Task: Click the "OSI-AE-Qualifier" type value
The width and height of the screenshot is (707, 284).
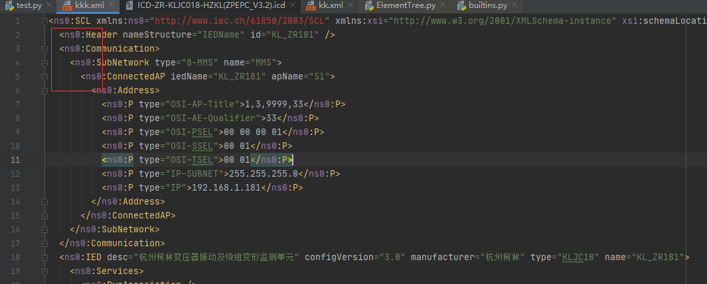Action: 213,118
